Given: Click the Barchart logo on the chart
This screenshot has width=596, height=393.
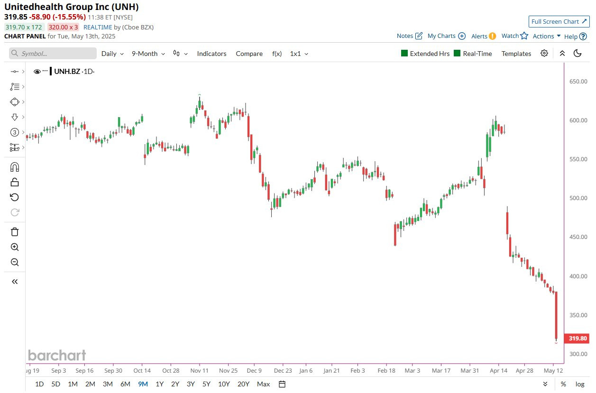Looking at the screenshot, I should click(x=57, y=355).
